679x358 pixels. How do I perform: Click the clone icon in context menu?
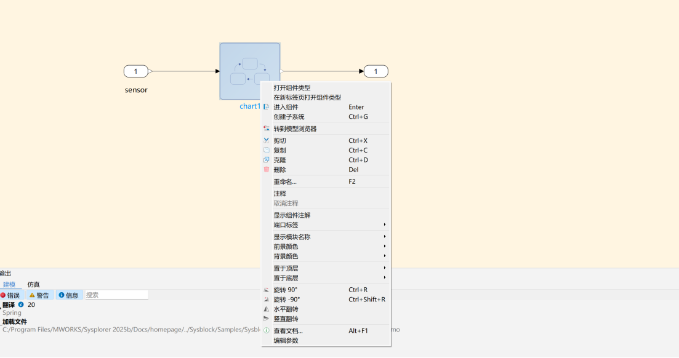click(x=267, y=160)
